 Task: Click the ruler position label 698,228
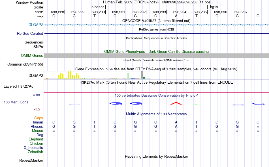click(57, 12)
